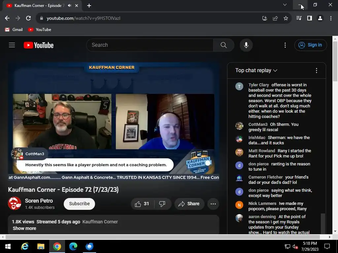Click the muted volume tray icon
The image size is (338, 253).
(x=295, y=246)
